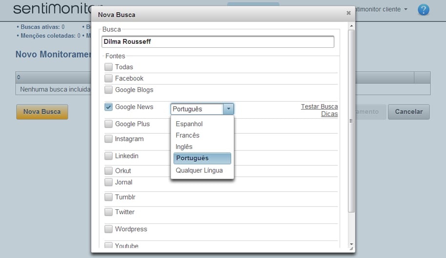The image size is (446, 258).
Task: Enable the Orkut checkbox
Action: pyautogui.click(x=108, y=170)
